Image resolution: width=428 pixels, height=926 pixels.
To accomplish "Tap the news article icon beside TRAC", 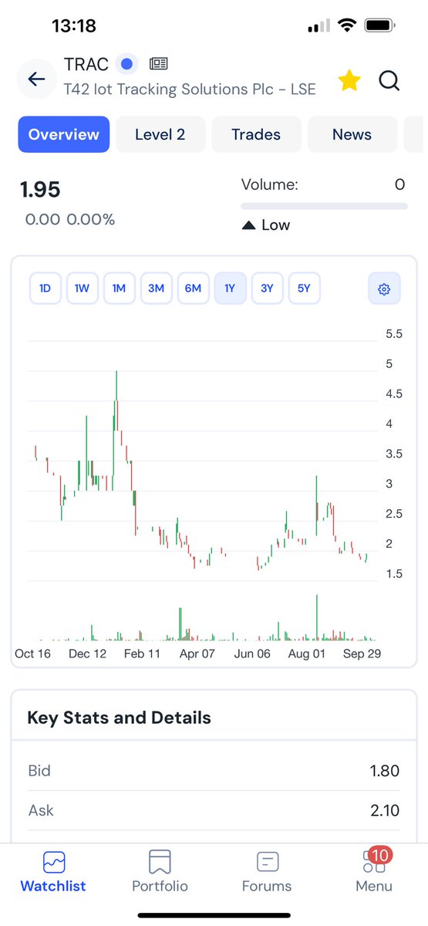I will [x=159, y=63].
